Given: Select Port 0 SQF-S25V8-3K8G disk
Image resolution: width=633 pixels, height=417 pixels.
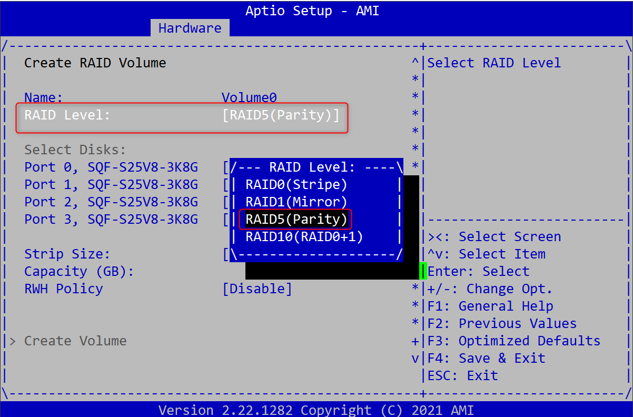Looking at the screenshot, I should pyautogui.click(x=111, y=167).
